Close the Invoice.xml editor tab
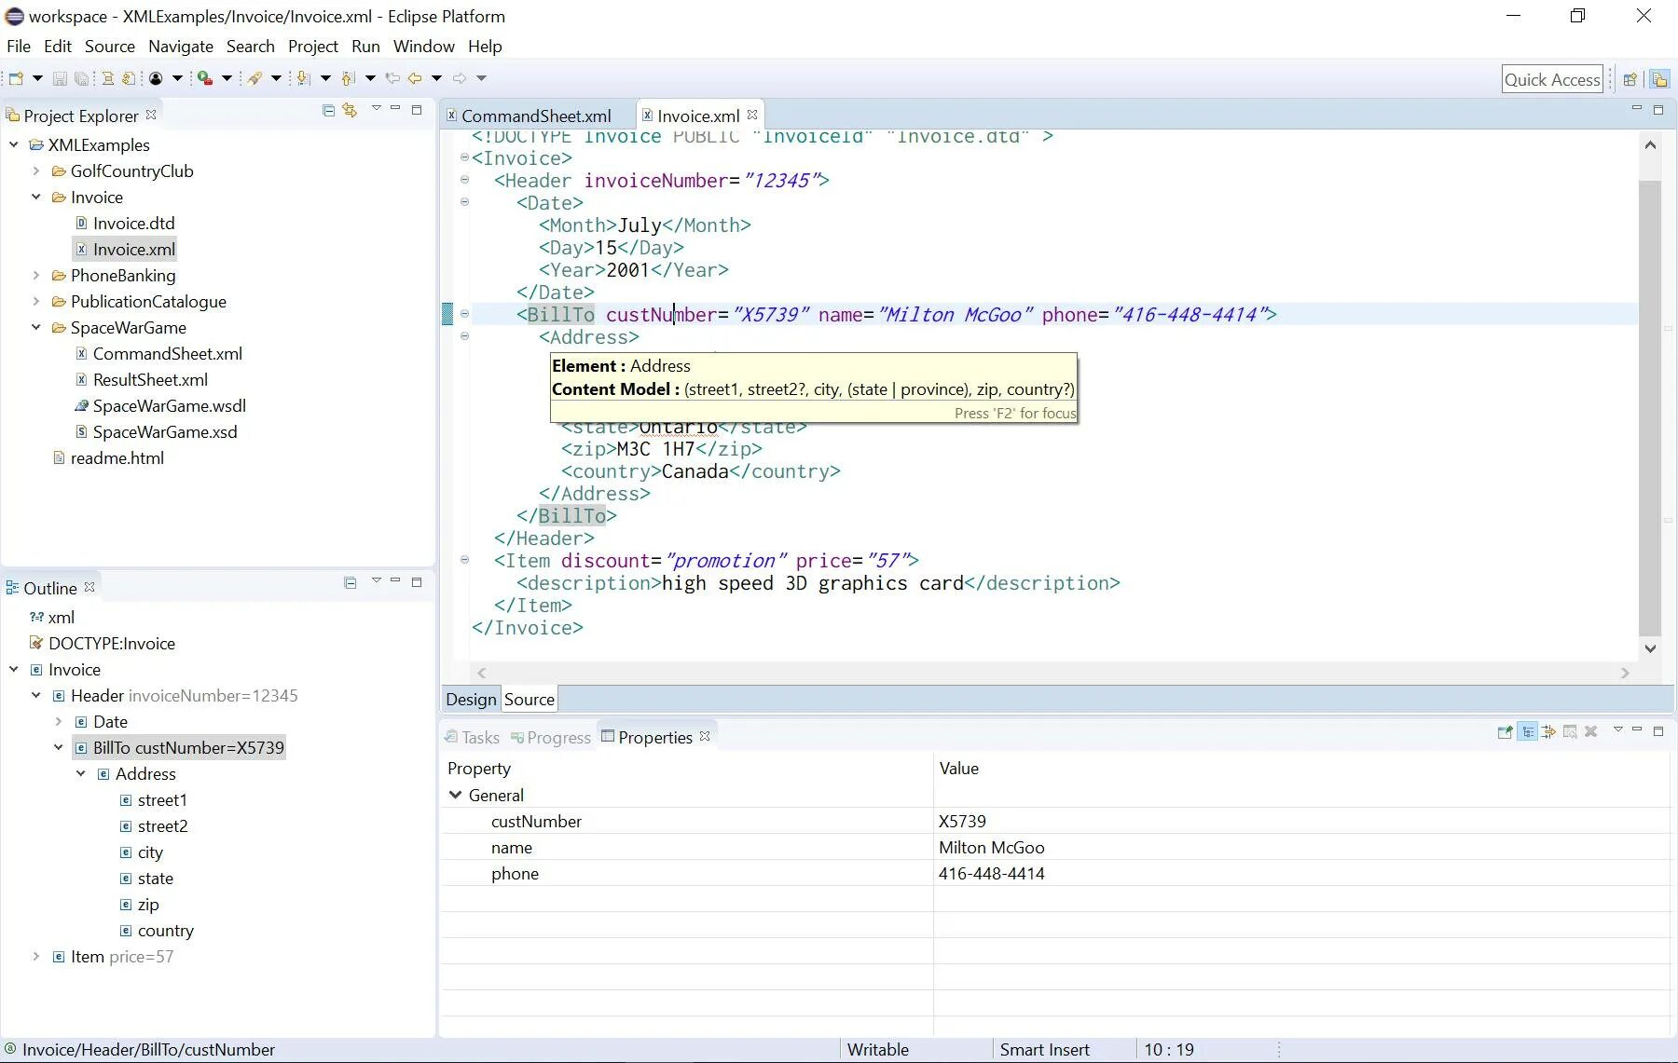This screenshot has height=1063, width=1678. 752,115
